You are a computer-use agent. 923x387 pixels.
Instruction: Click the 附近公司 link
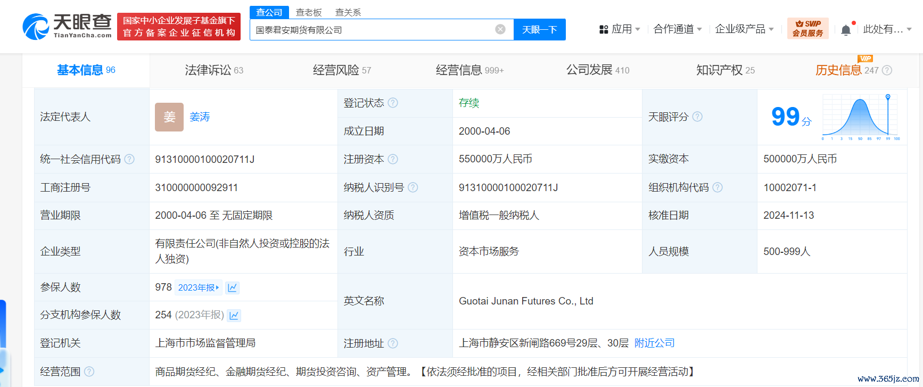click(654, 343)
